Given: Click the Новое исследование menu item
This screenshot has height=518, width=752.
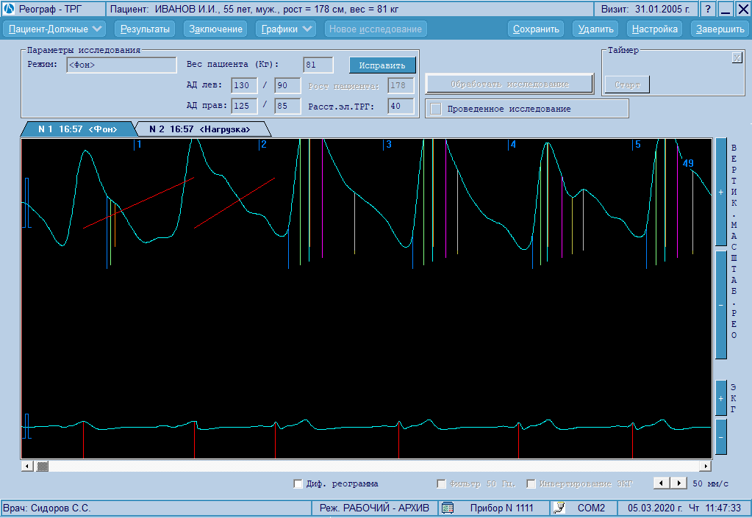Looking at the screenshot, I should 376,29.
